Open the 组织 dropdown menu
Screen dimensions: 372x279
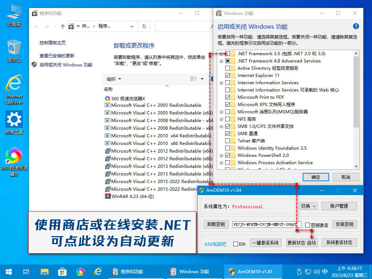(x=114, y=79)
